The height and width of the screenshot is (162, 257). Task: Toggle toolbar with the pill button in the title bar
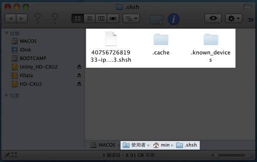[x=248, y=7]
